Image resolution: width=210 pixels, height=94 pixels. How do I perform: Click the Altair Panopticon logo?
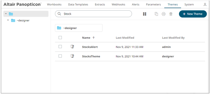click(x=22, y=5)
